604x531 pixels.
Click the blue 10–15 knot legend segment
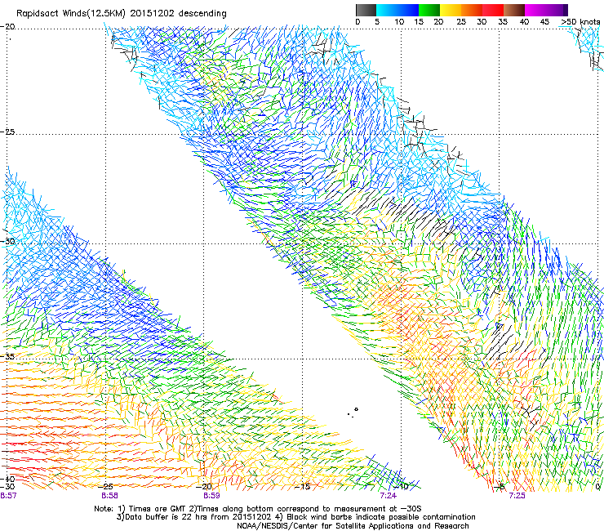408,10
